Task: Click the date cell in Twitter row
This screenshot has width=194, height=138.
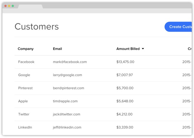Action: pyautogui.click(x=187, y=114)
